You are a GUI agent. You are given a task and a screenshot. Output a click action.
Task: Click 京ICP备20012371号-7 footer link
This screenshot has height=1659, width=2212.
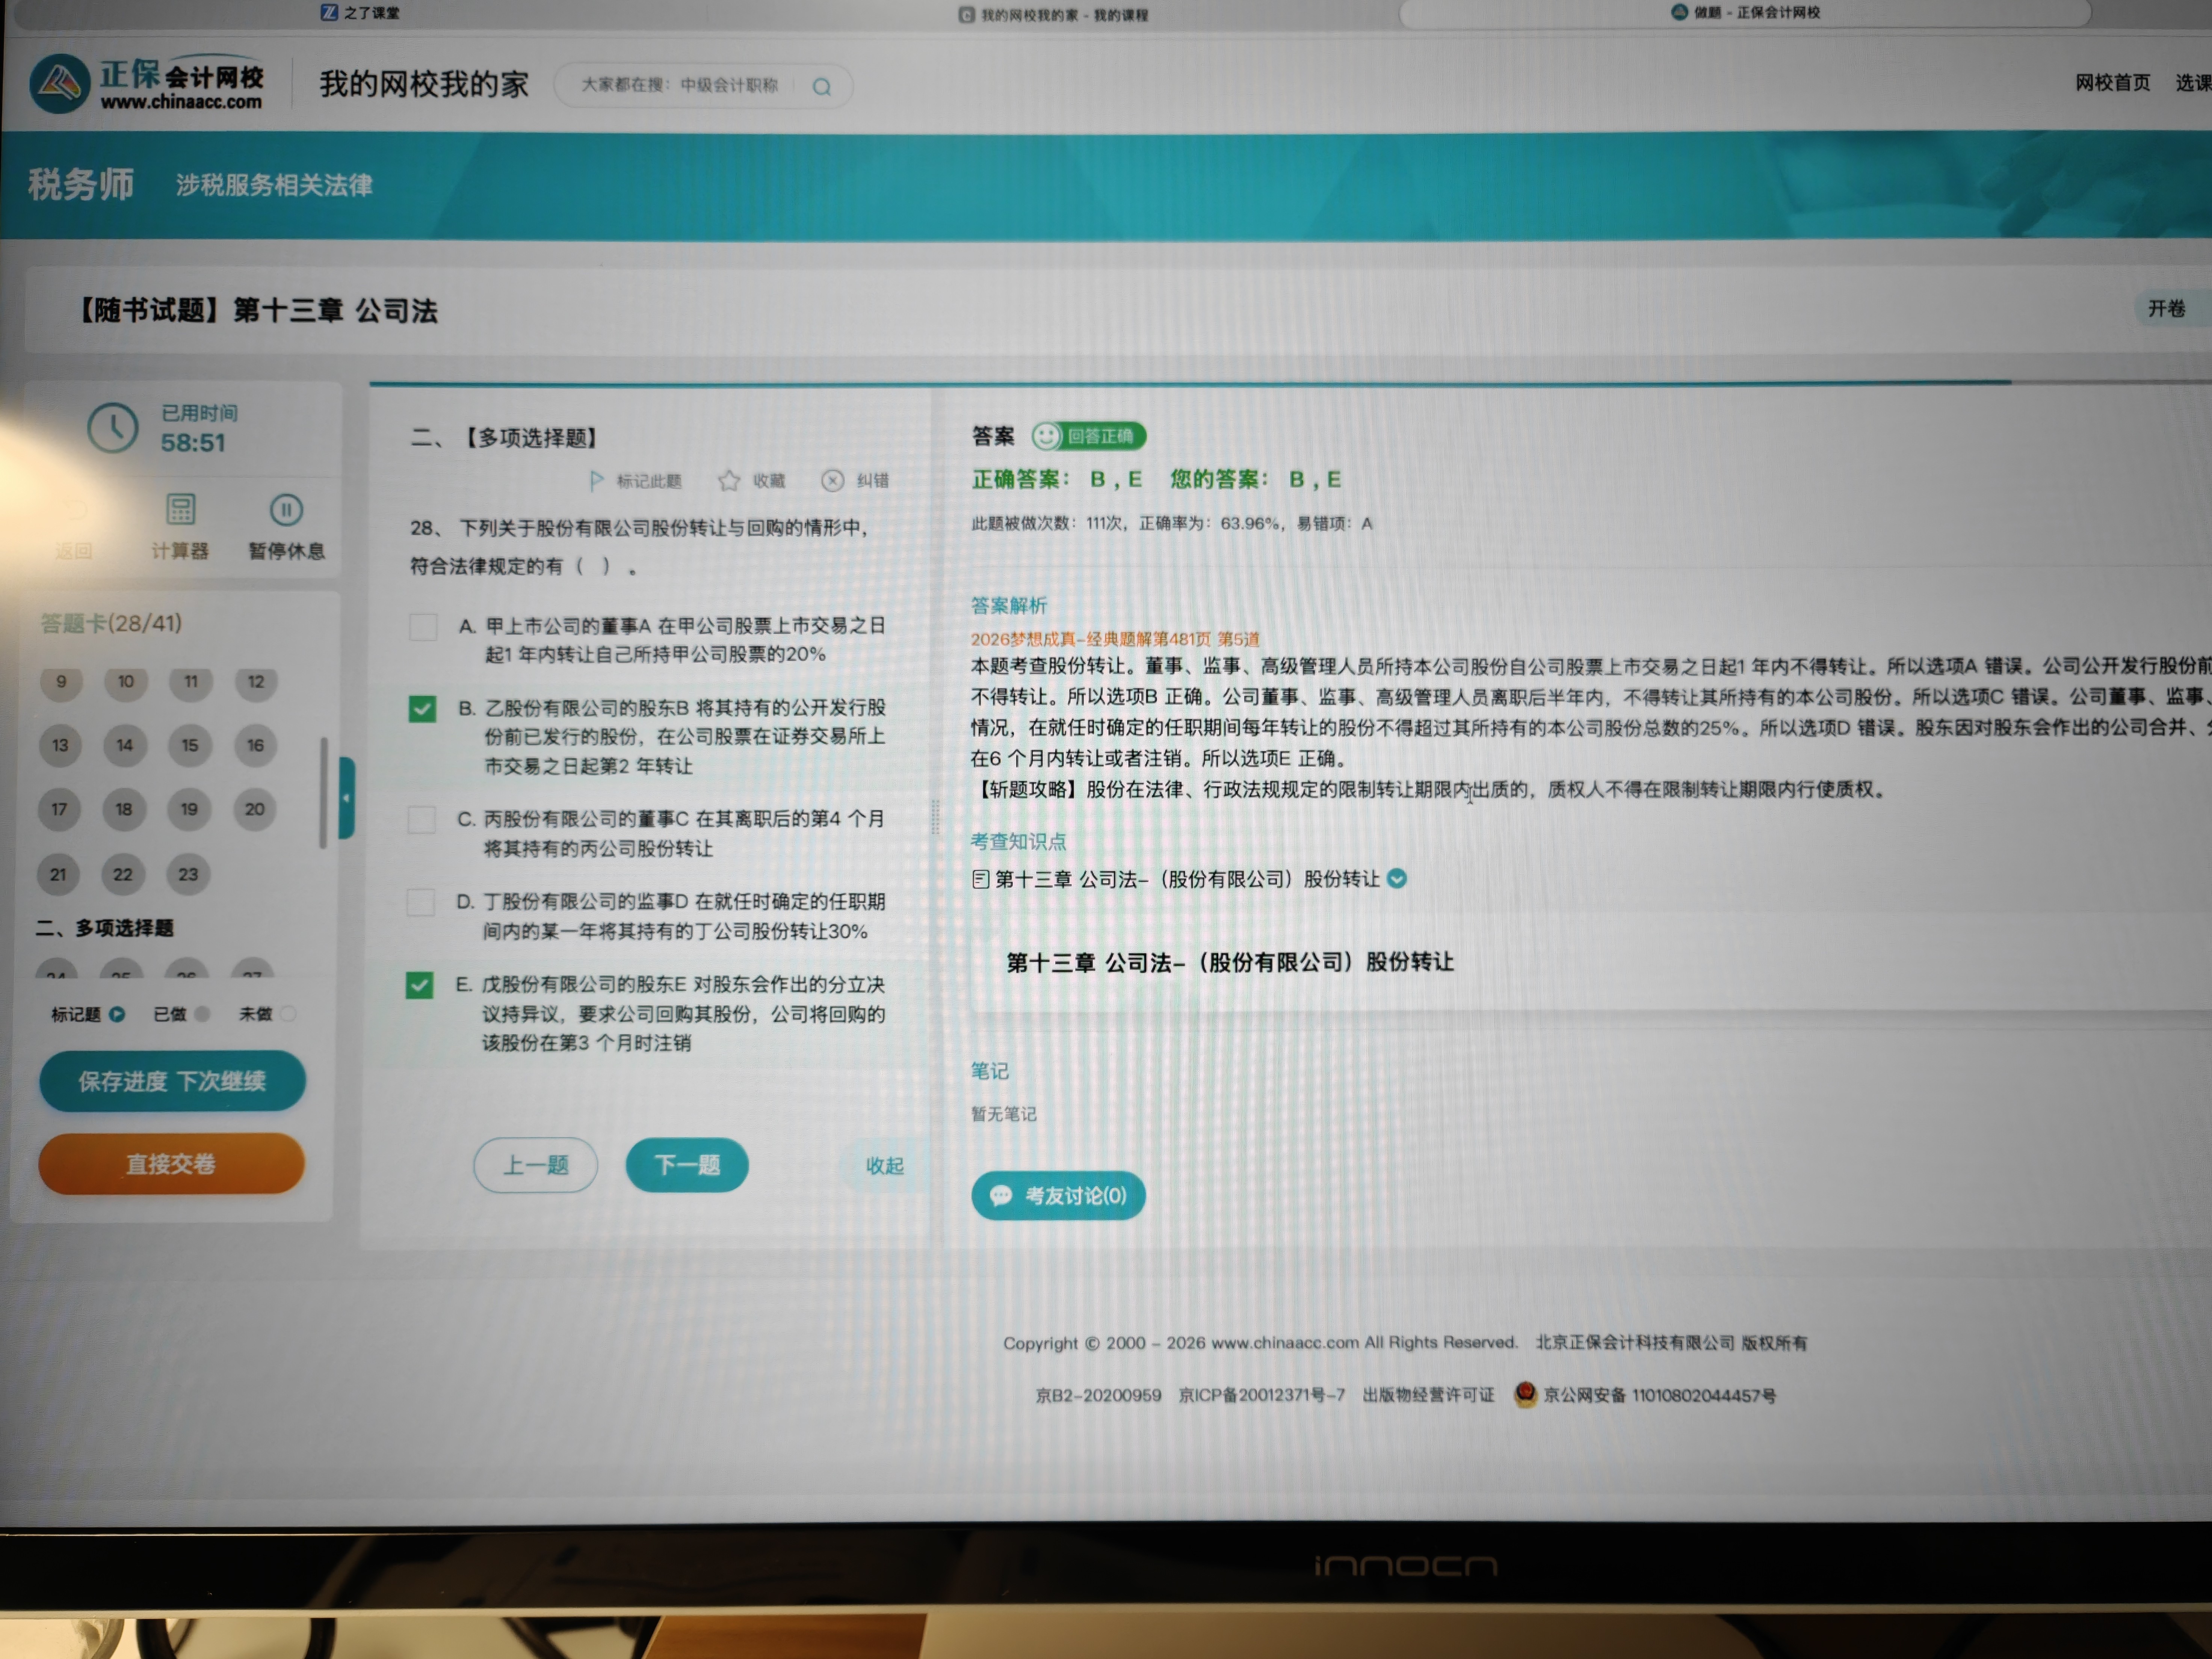point(1262,1395)
